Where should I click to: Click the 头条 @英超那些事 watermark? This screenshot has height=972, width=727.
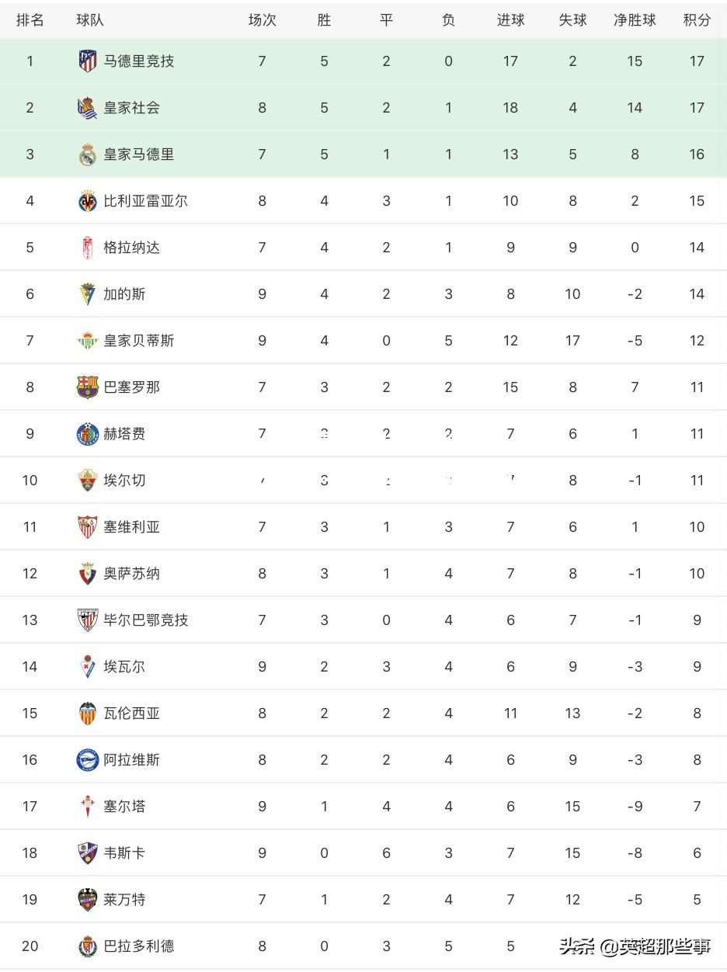pyautogui.click(x=635, y=946)
